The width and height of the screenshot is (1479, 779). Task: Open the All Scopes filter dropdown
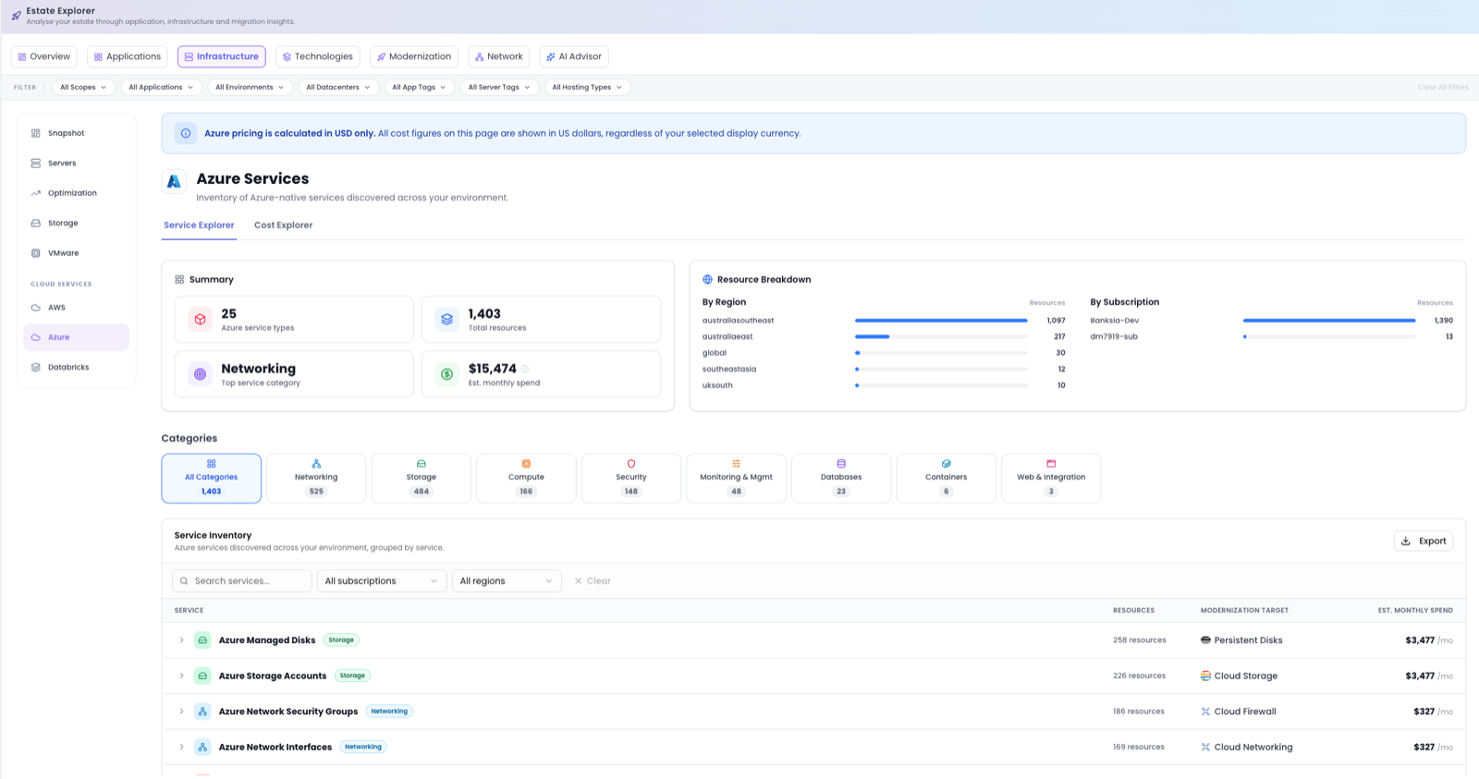83,87
